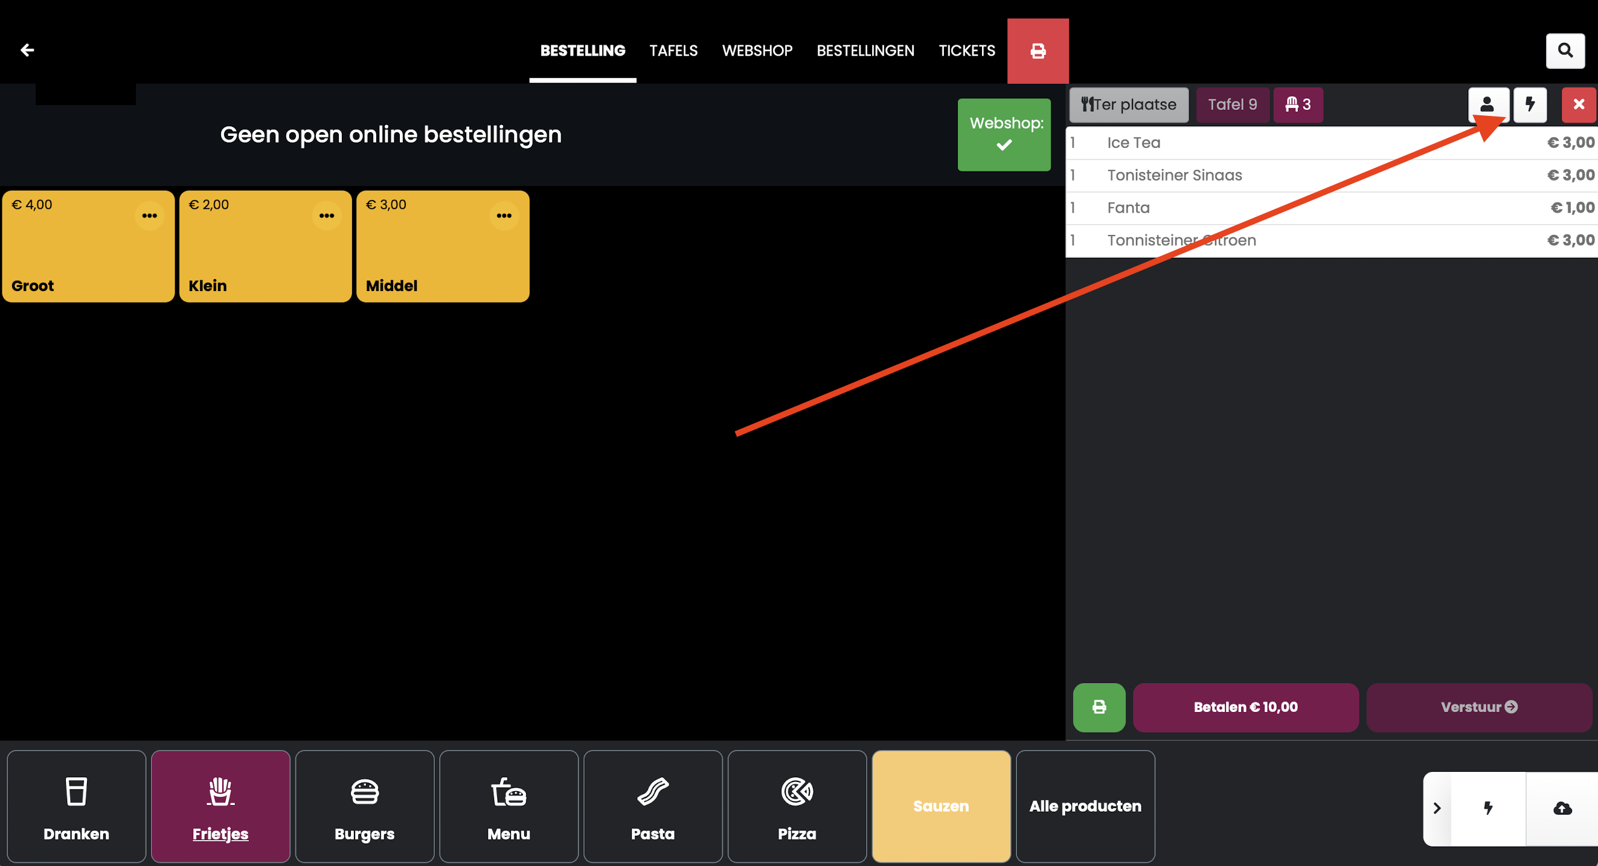Click the red printer icon in top bar

[1038, 51]
